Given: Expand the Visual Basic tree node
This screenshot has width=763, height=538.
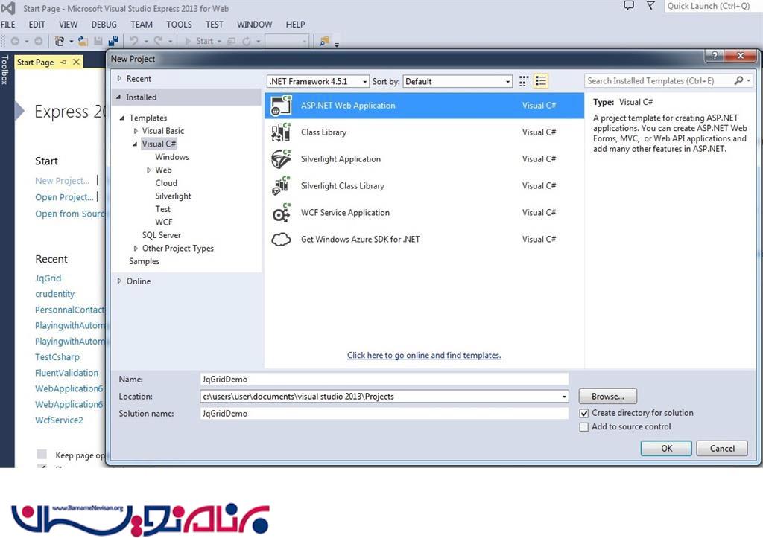Looking at the screenshot, I should tap(136, 131).
